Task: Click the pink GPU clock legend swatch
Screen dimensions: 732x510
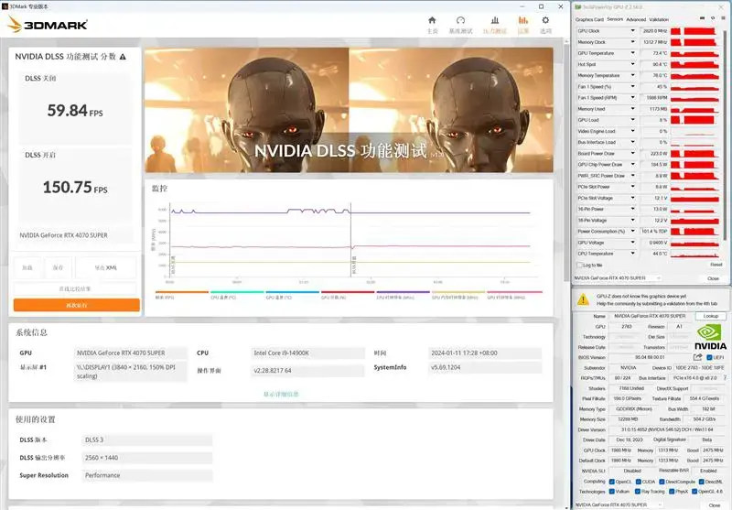Action: (x=514, y=292)
